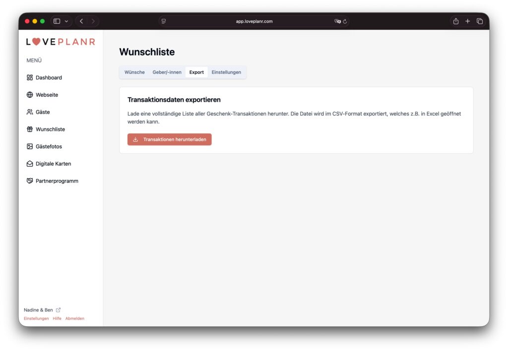Open the Einstellungen tab in Wunschliste
This screenshot has height=351, width=508.
(226, 72)
